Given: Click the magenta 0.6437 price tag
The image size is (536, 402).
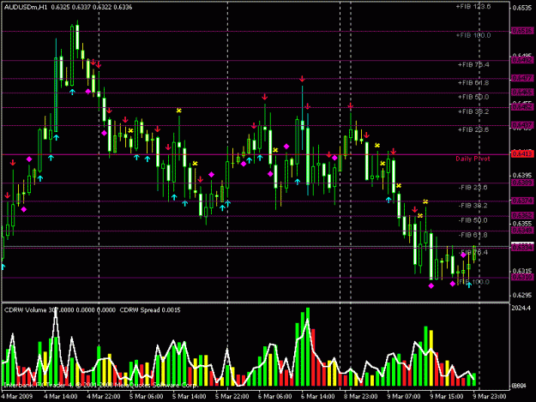Looking at the screenshot, I should point(522,125).
